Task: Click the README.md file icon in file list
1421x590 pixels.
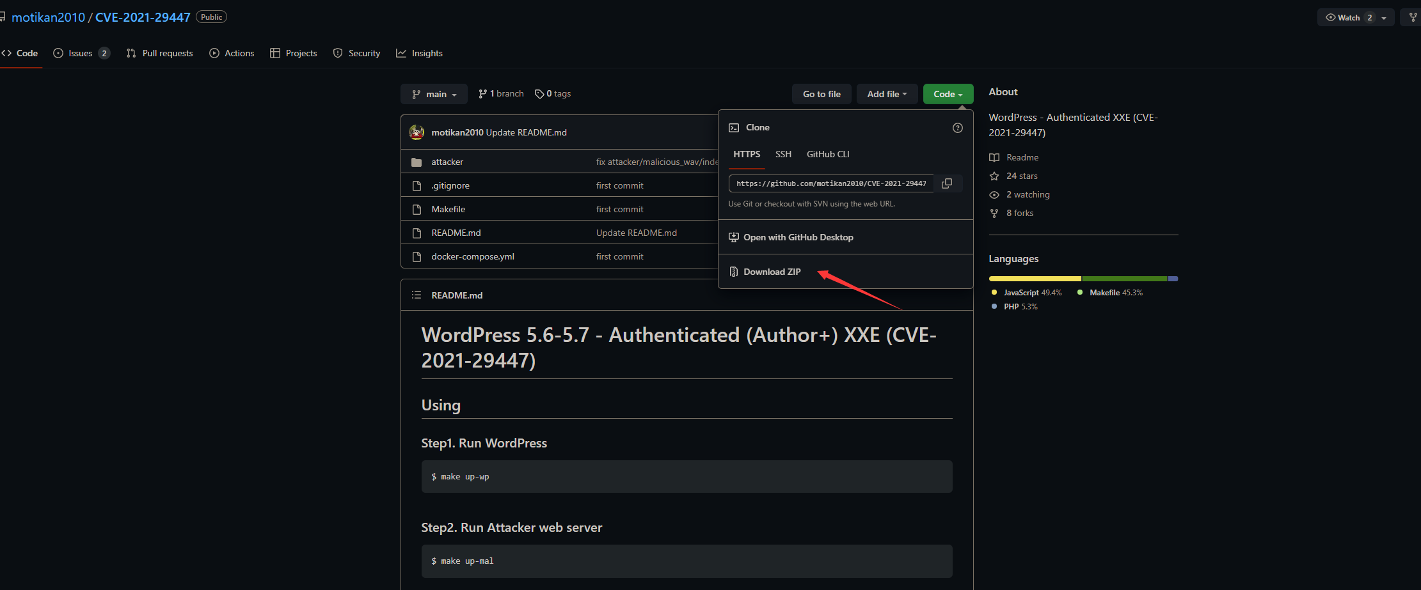Action: (417, 233)
